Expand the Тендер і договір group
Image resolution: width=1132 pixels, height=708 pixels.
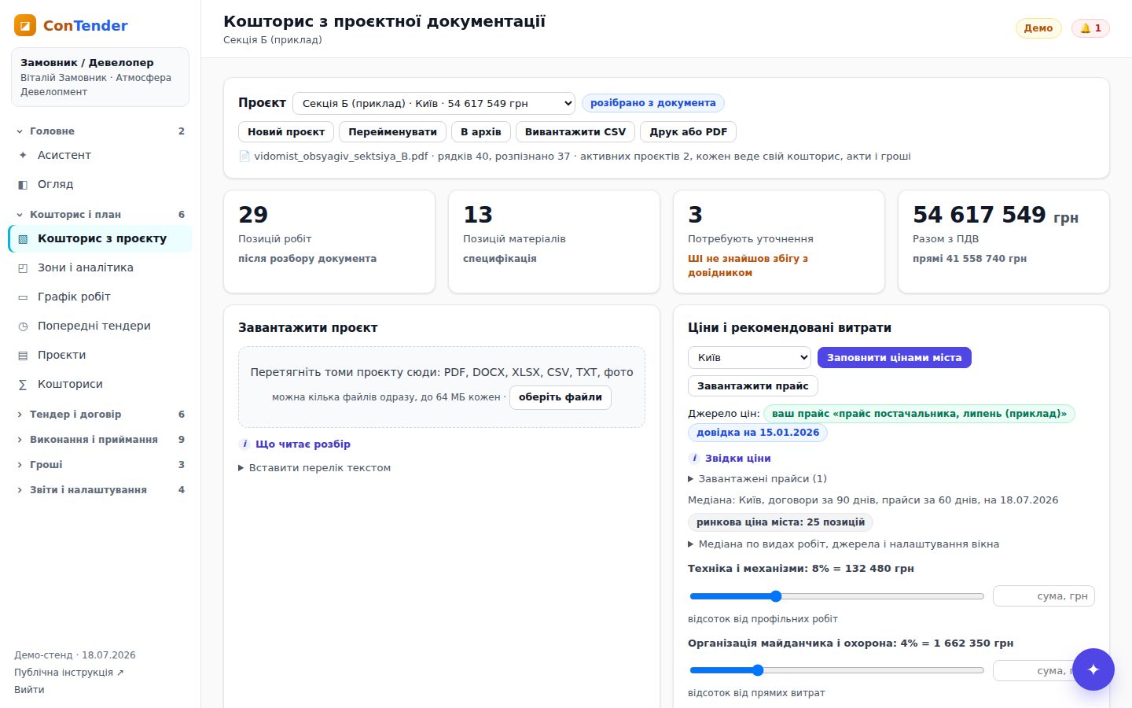(x=100, y=414)
